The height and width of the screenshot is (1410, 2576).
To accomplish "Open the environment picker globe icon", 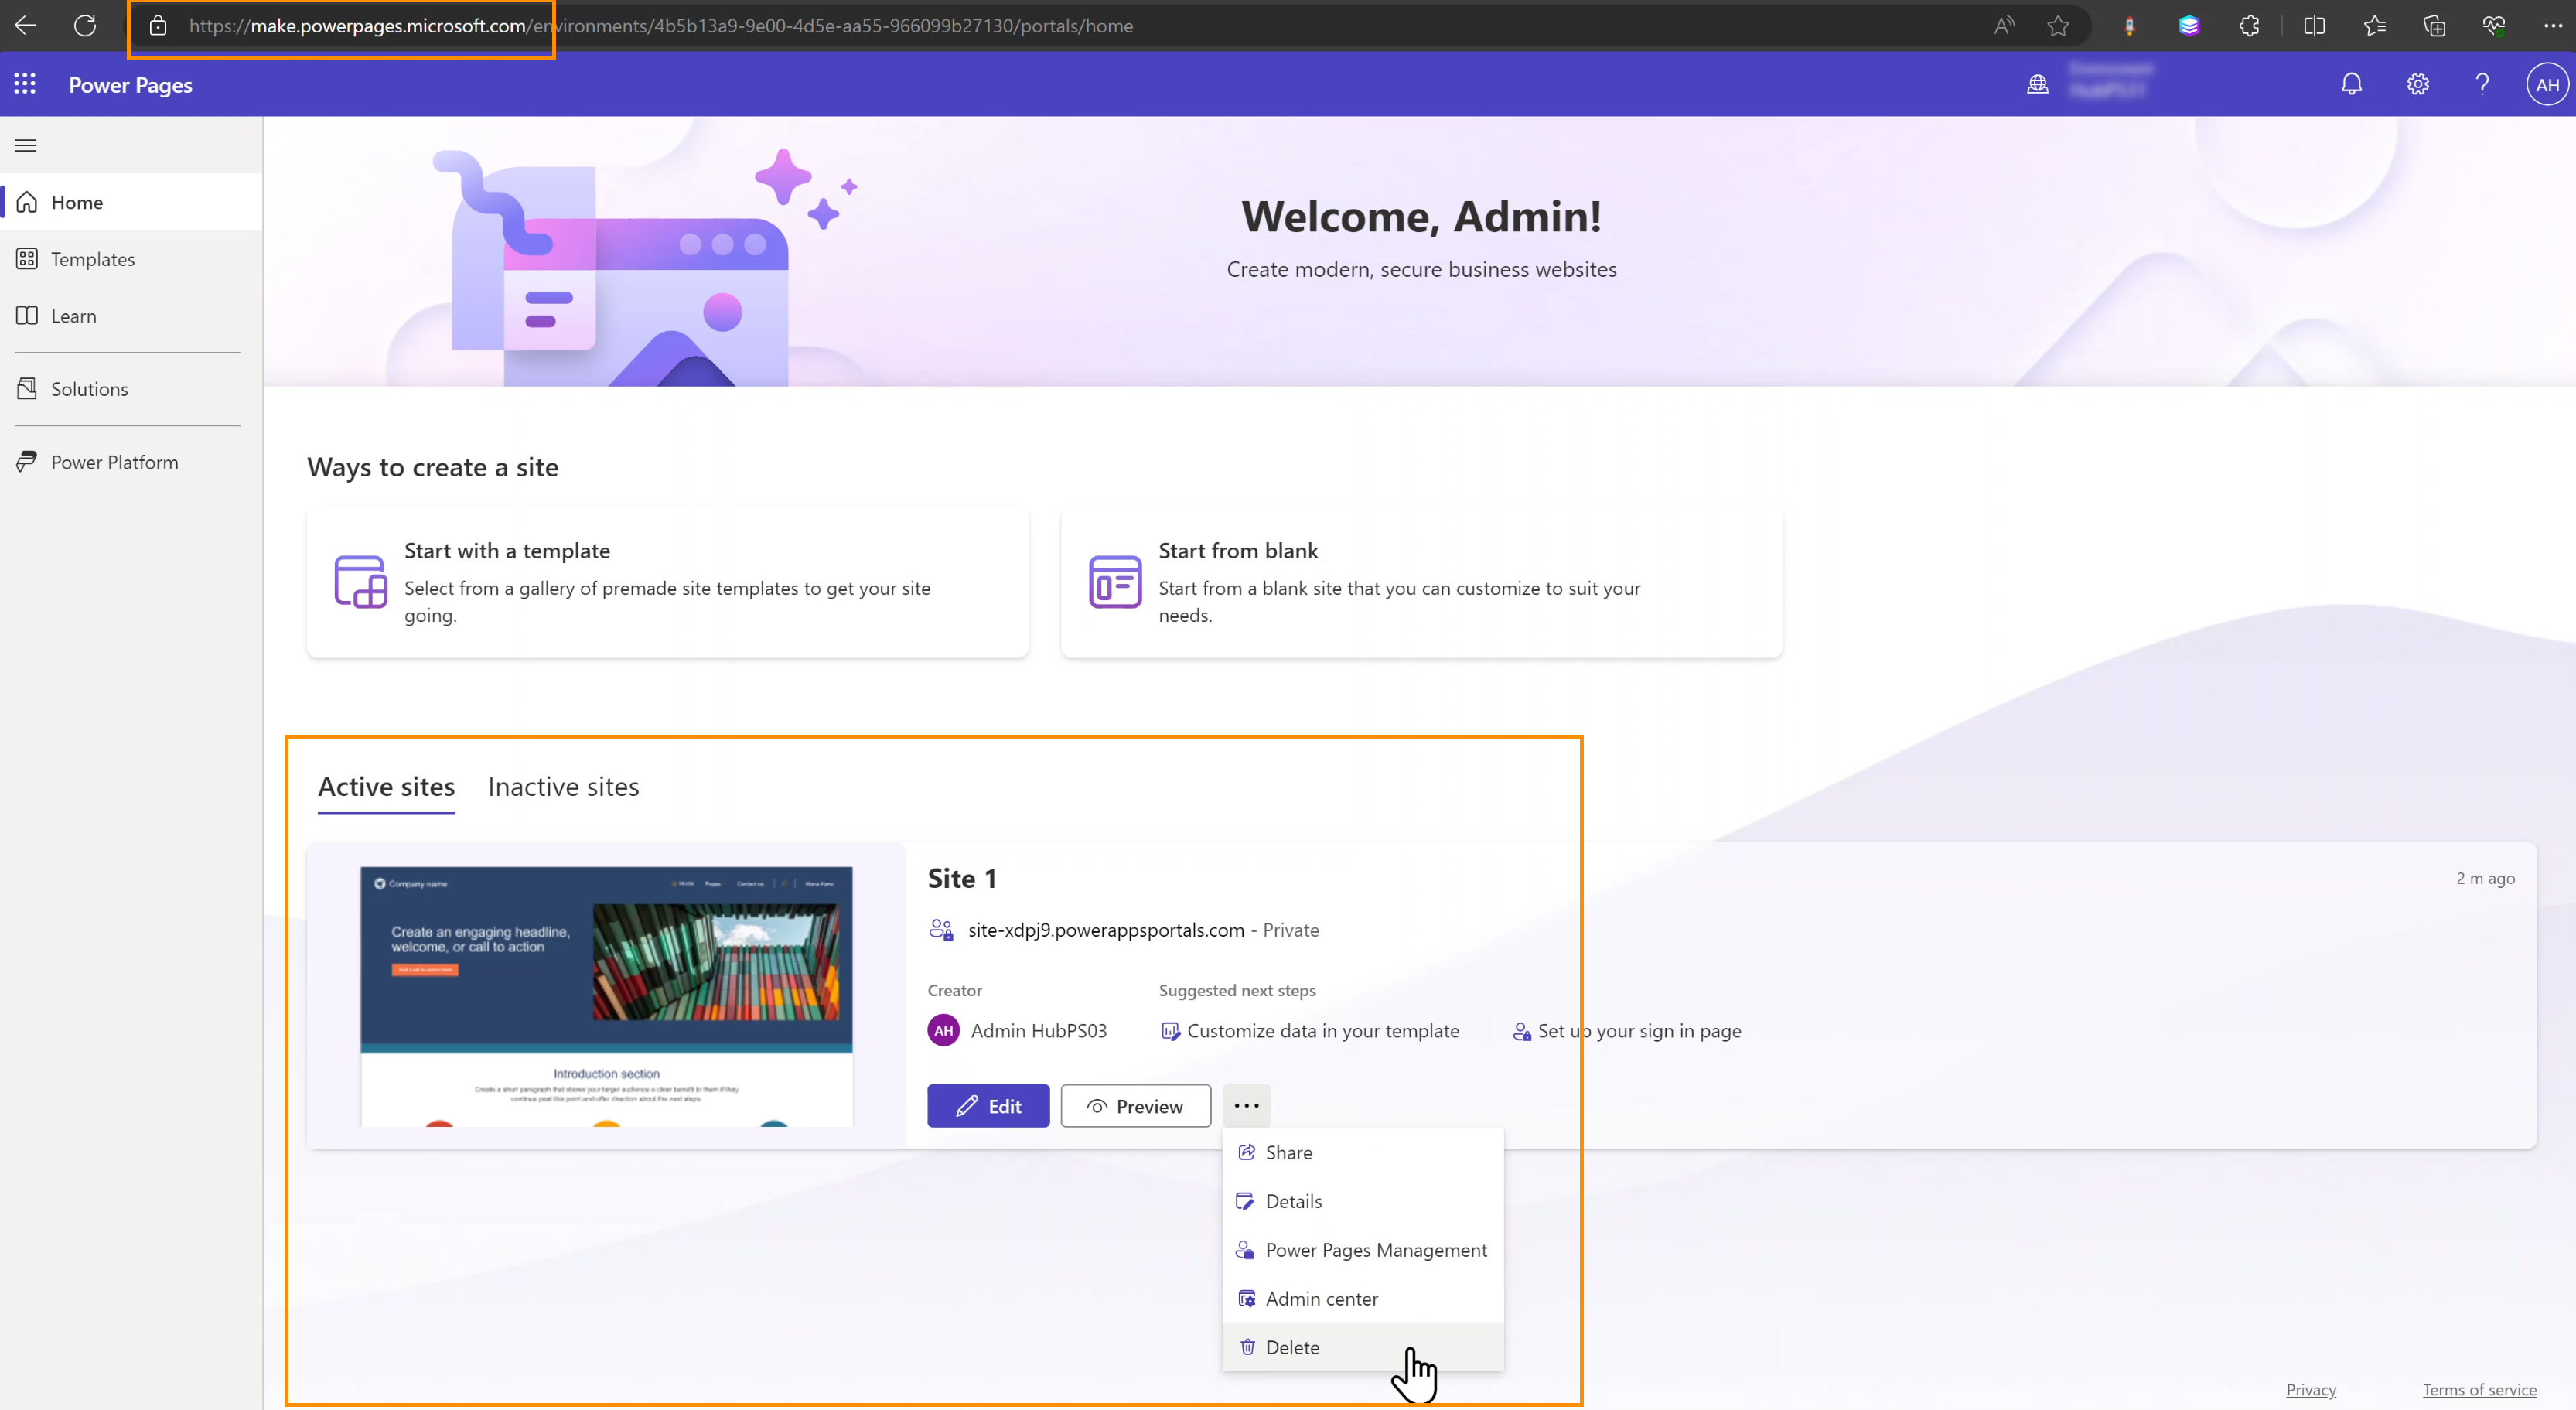I will tap(2037, 84).
